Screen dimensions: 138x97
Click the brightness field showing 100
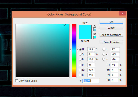tap(91, 59)
